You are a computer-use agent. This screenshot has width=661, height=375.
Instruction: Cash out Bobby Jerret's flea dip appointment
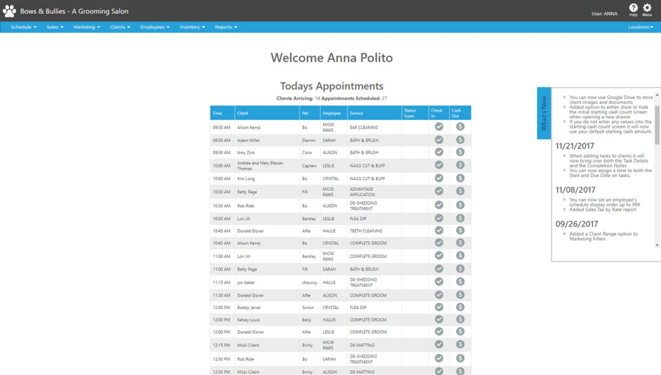(x=460, y=307)
